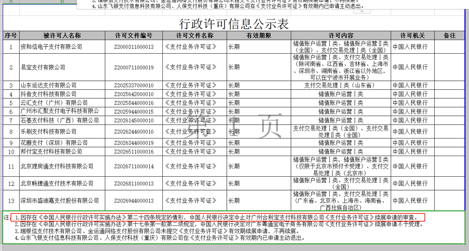Image resolution: width=469 pixels, height=251 pixels.
Task: Click file number Z2026811000013
Action: pos(134,183)
